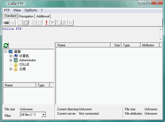Click the Disconnect toolbar icon
Viewport: 165px width, 122px height.
click(x=13, y=23)
